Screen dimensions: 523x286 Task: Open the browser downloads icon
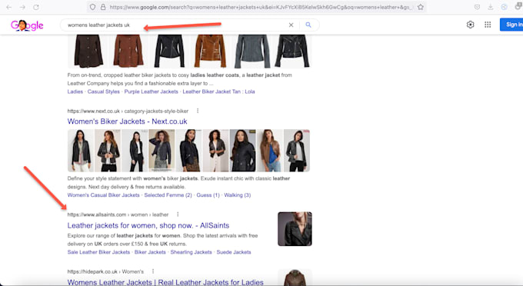click(x=491, y=7)
